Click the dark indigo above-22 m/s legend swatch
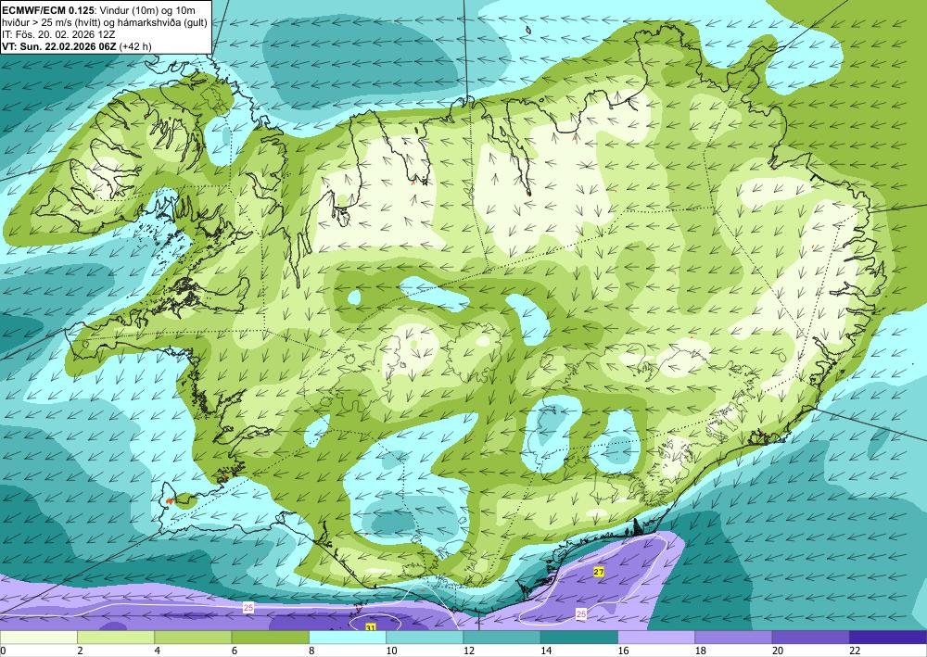 pos(888,637)
